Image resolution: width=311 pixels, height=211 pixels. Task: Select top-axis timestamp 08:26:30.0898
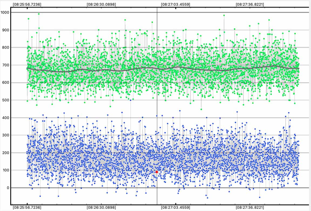[101, 4]
